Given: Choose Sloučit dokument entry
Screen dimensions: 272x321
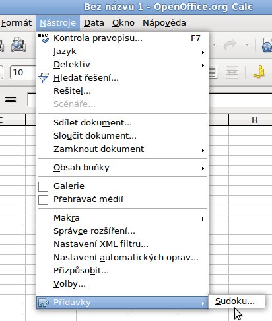Looking at the screenshot, I should point(122,136).
